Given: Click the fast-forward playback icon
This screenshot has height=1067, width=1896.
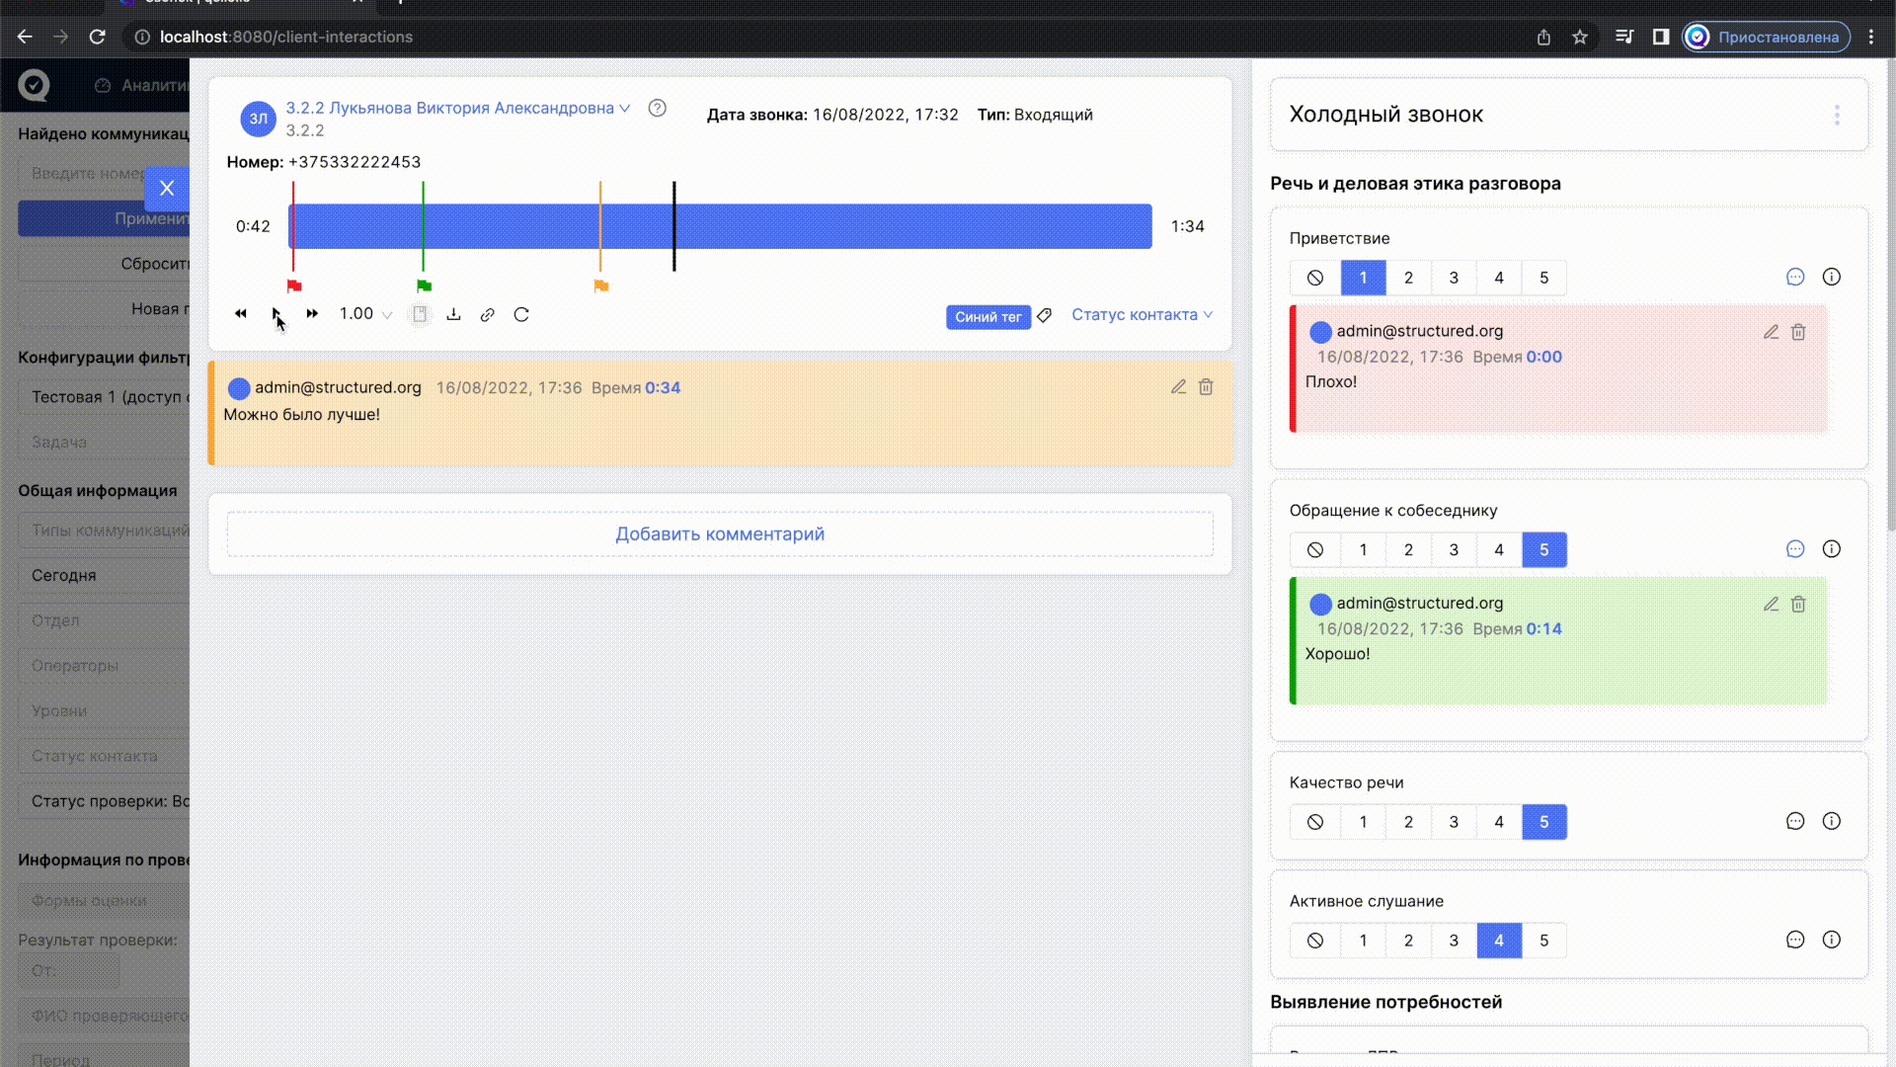Looking at the screenshot, I should click(x=312, y=314).
